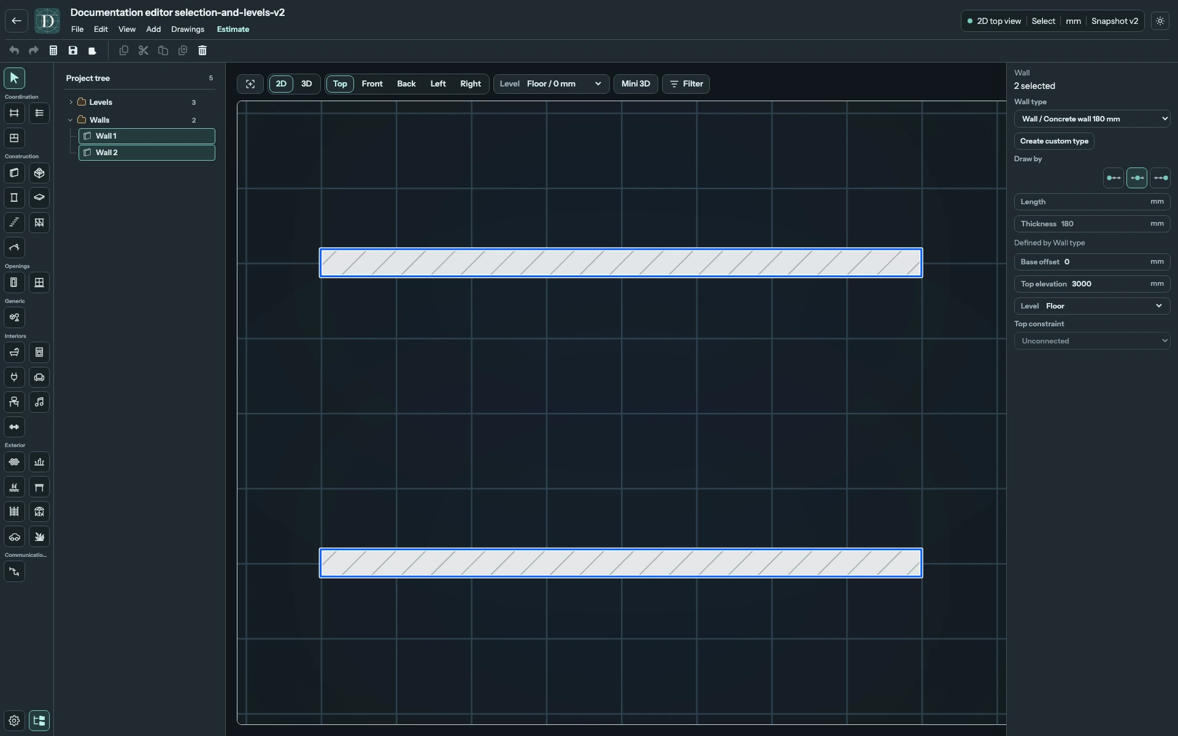Select Wall 2 in the project tree
Viewport: 1178px width, 736px height.
click(x=147, y=153)
